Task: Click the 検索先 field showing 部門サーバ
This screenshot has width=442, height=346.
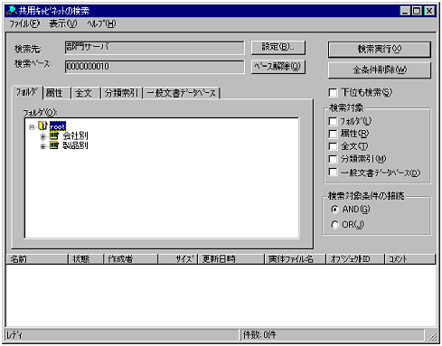Action: pos(155,48)
